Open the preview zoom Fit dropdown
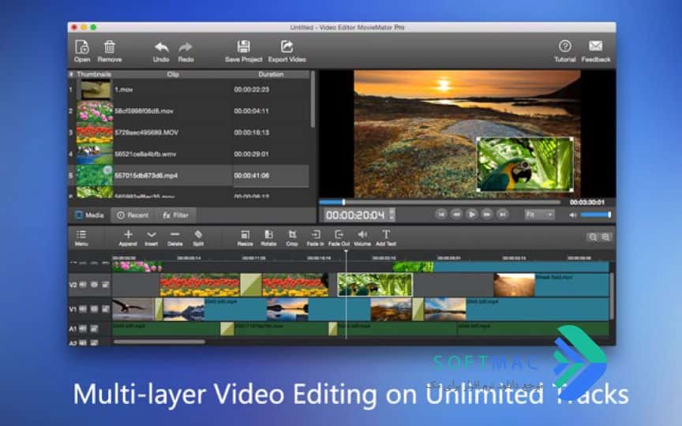The height and width of the screenshot is (426, 682). [x=539, y=215]
